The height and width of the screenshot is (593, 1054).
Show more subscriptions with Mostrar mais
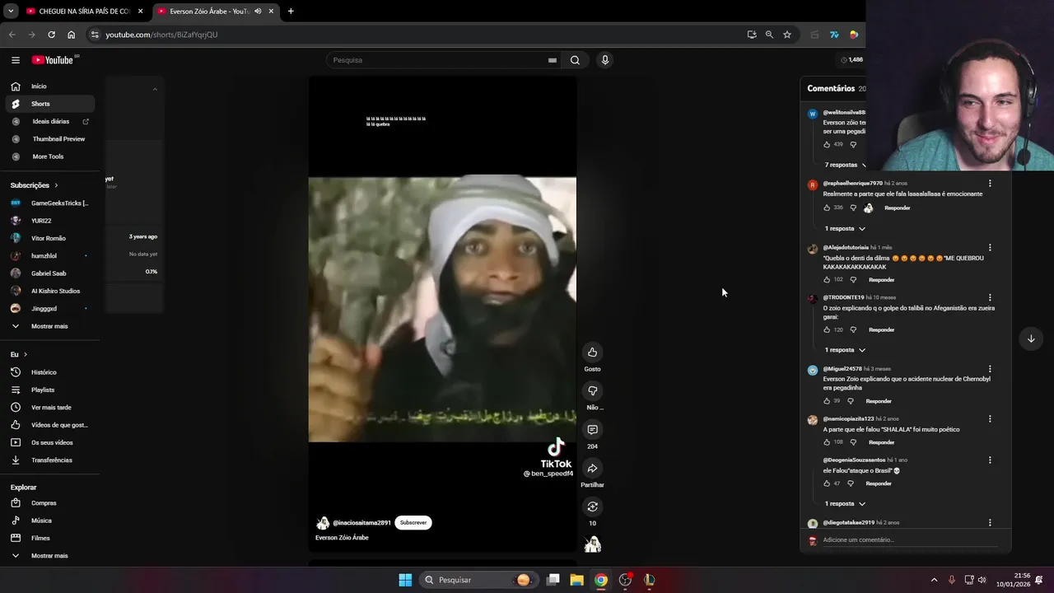pyautogui.click(x=49, y=326)
